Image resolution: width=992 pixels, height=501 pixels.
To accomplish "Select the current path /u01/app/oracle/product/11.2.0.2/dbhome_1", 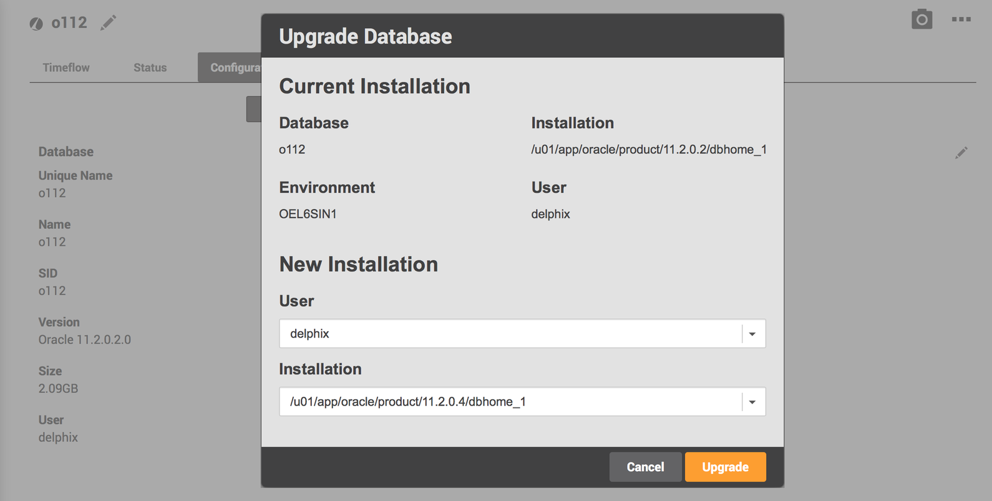I will 649,150.
